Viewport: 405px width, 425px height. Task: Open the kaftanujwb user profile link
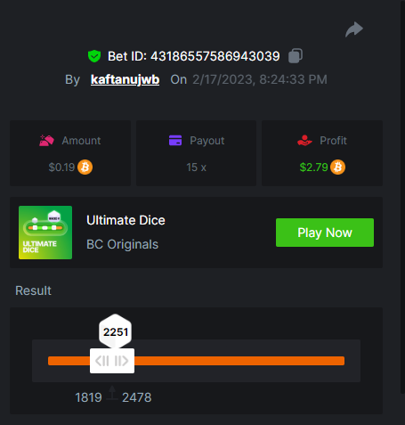[x=125, y=79]
